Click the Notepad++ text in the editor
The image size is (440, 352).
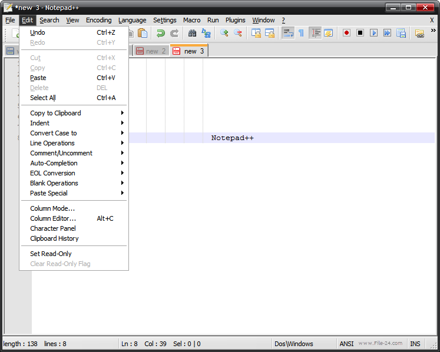pyautogui.click(x=232, y=138)
